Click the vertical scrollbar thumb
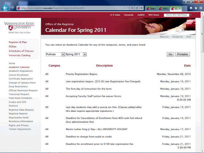This screenshot has height=153, width=204. point(202,34)
